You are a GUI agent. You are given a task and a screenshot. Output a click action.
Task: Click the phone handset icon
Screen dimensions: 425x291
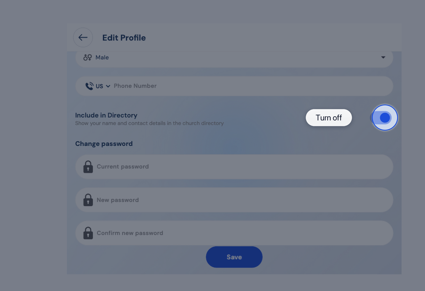click(x=89, y=86)
